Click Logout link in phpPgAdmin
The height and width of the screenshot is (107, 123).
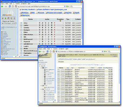(115, 56)
